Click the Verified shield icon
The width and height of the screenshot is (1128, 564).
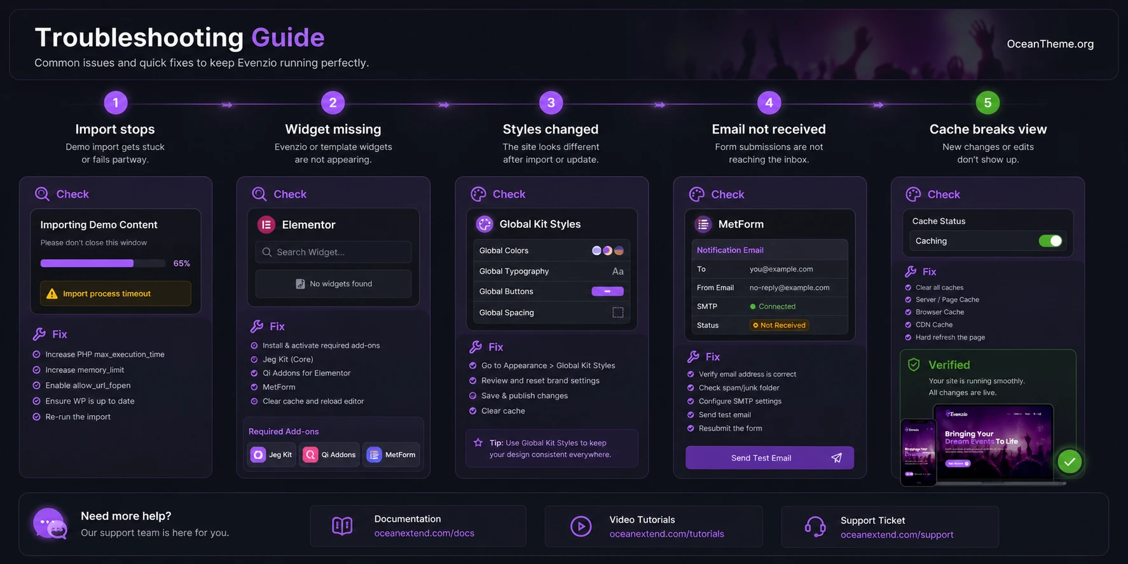click(x=914, y=364)
